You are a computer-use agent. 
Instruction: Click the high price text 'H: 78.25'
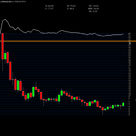click(x=71, y=6)
